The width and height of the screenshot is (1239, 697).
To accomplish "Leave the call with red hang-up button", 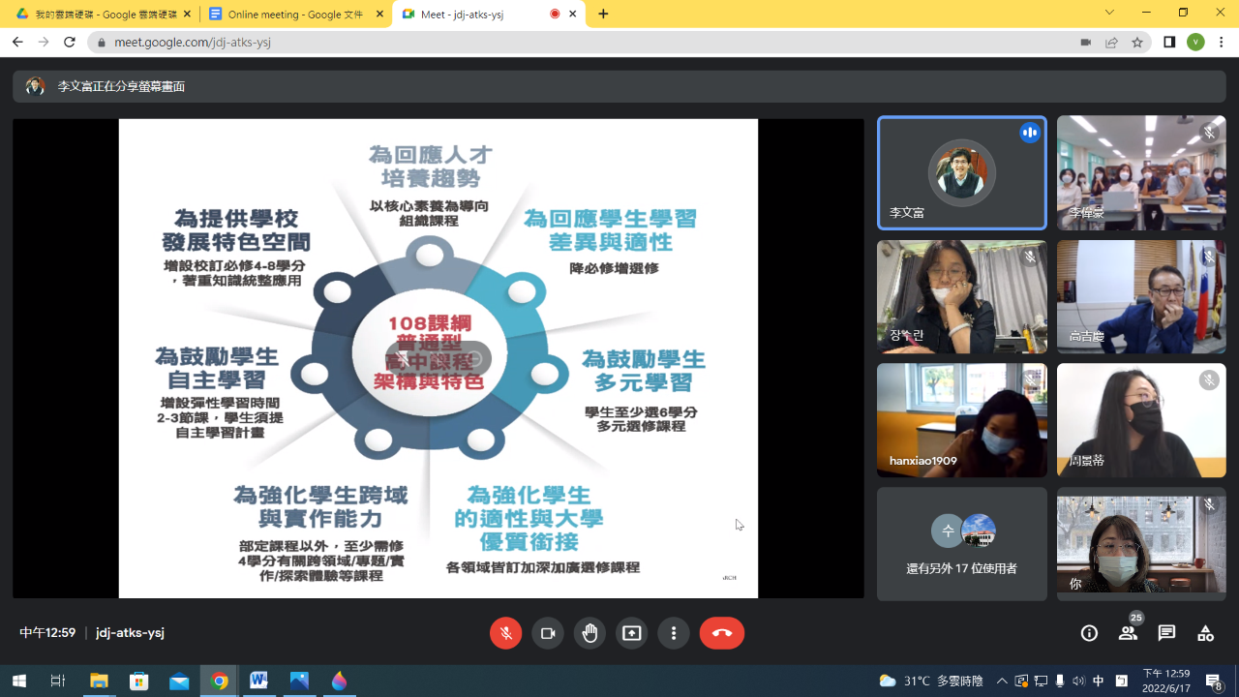I will click(721, 633).
